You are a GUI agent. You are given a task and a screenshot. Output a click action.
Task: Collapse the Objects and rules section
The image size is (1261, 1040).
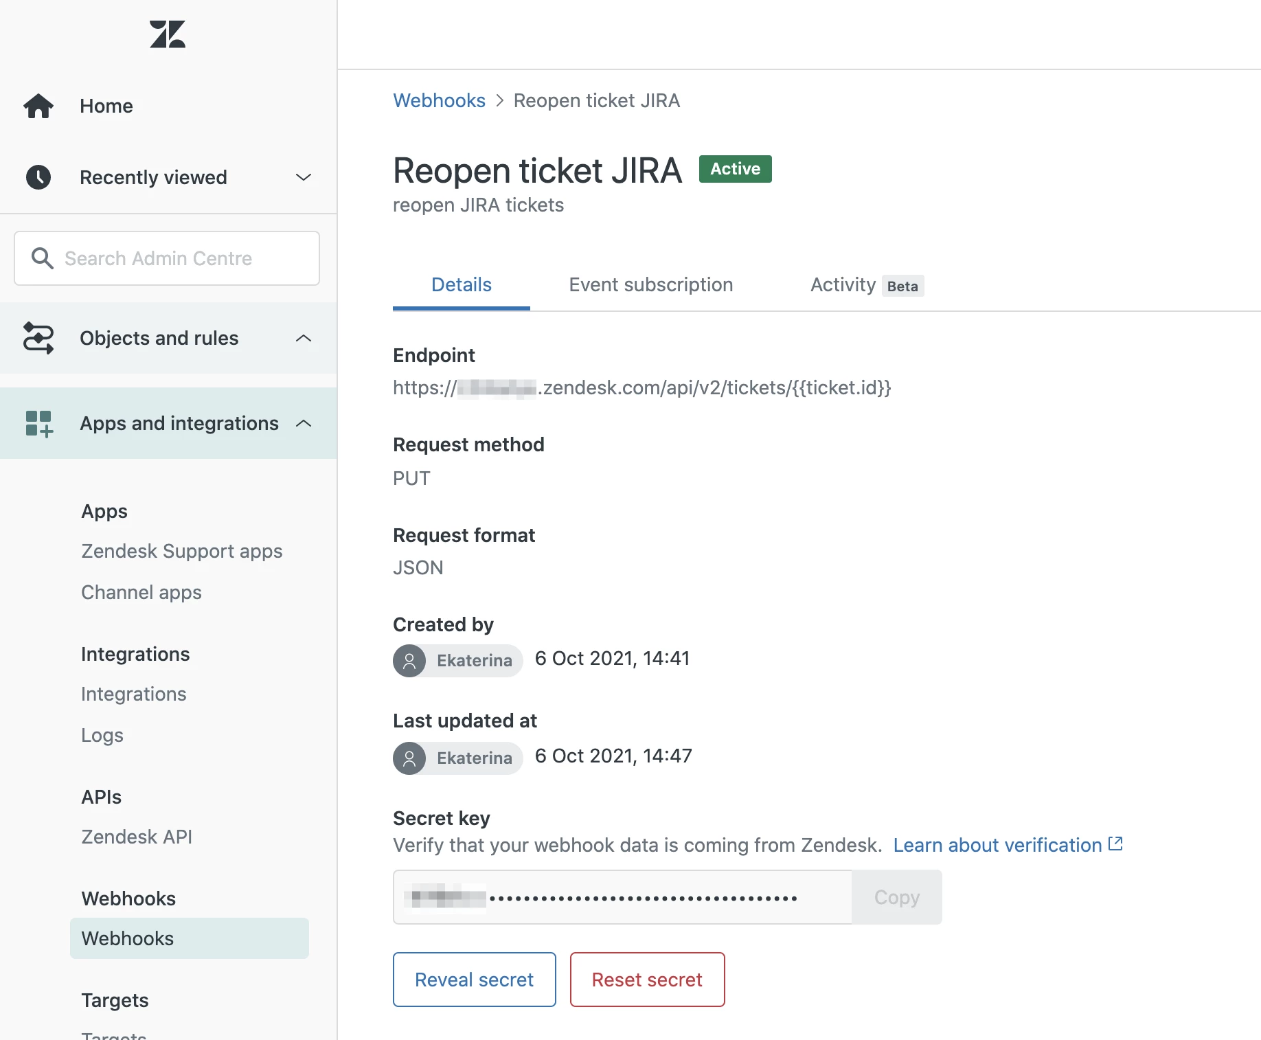click(x=304, y=338)
